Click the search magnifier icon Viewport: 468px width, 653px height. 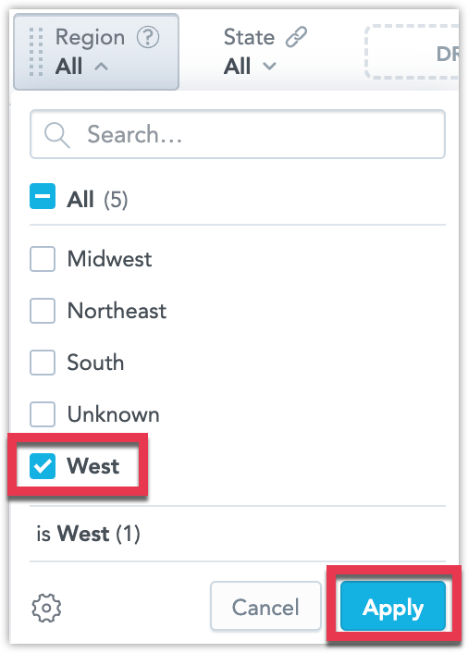pyautogui.click(x=57, y=135)
